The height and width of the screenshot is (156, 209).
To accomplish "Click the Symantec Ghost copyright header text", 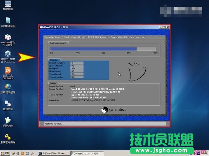I will coord(94,37).
